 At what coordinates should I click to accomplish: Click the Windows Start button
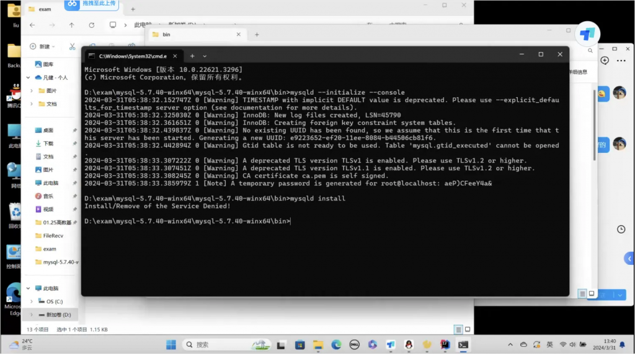tap(170, 344)
